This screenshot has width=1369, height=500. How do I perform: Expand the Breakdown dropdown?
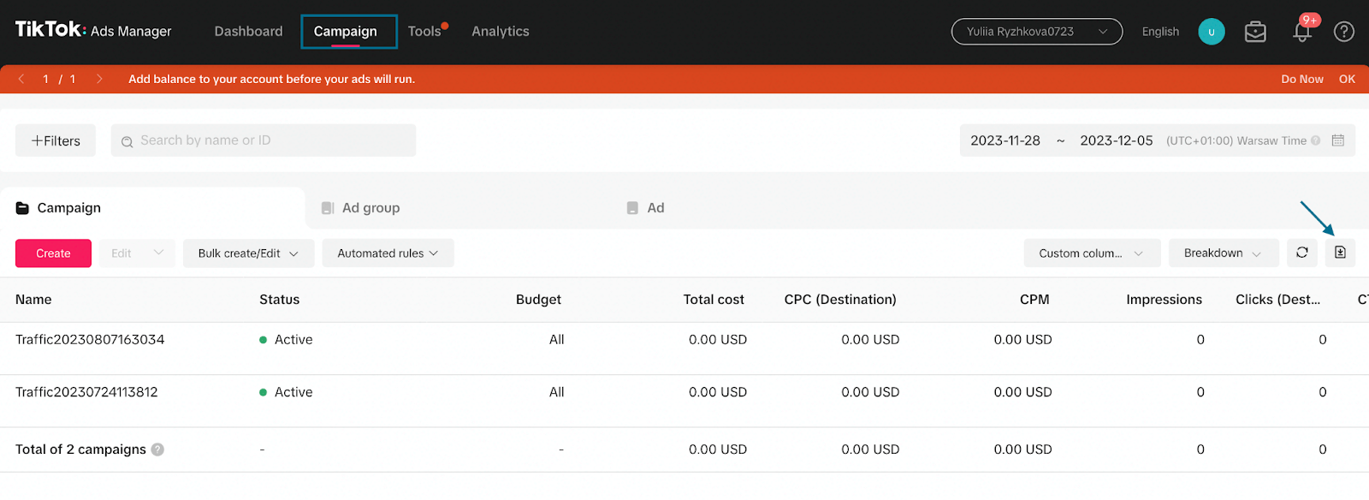tap(1223, 253)
